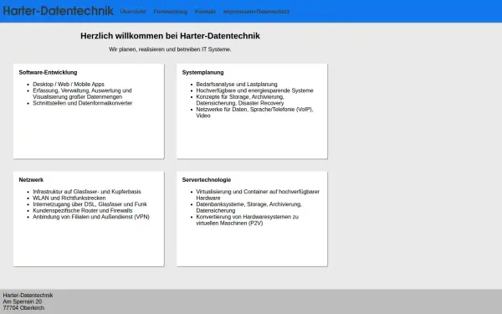Click Netzwerke für Daten, Sprache/Telefonie entry

[254, 112]
